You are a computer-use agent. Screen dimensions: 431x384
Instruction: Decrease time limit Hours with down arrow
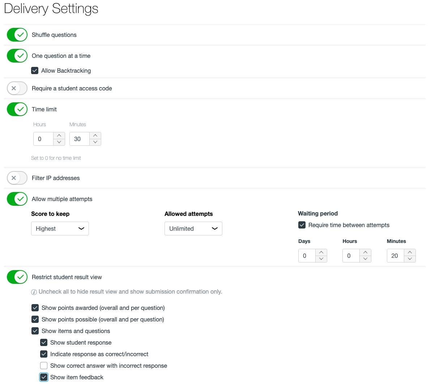coord(59,142)
